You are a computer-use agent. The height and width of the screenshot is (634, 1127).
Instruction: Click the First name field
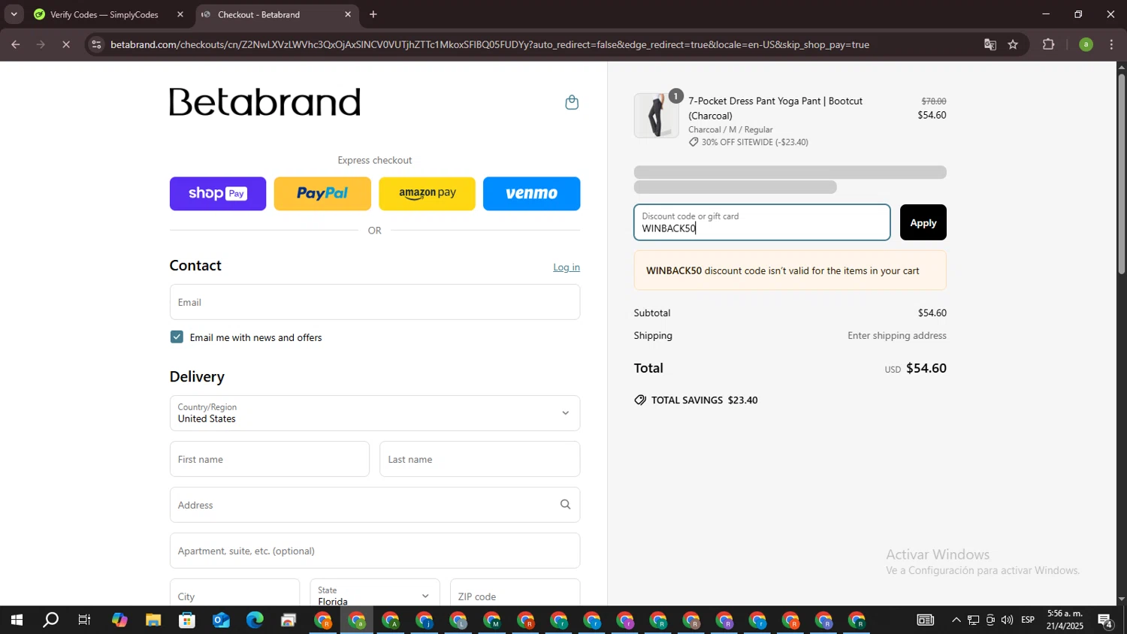click(x=270, y=459)
